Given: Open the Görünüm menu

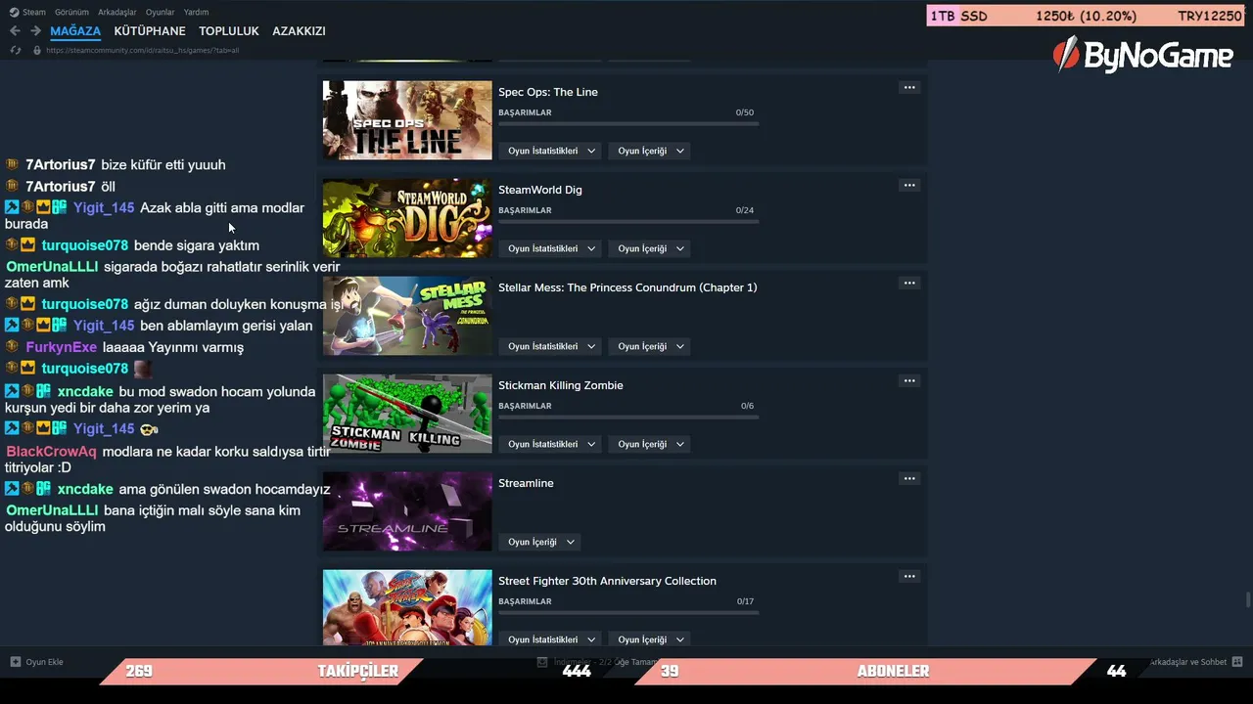Looking at the screenshot, I should (71, 13).
